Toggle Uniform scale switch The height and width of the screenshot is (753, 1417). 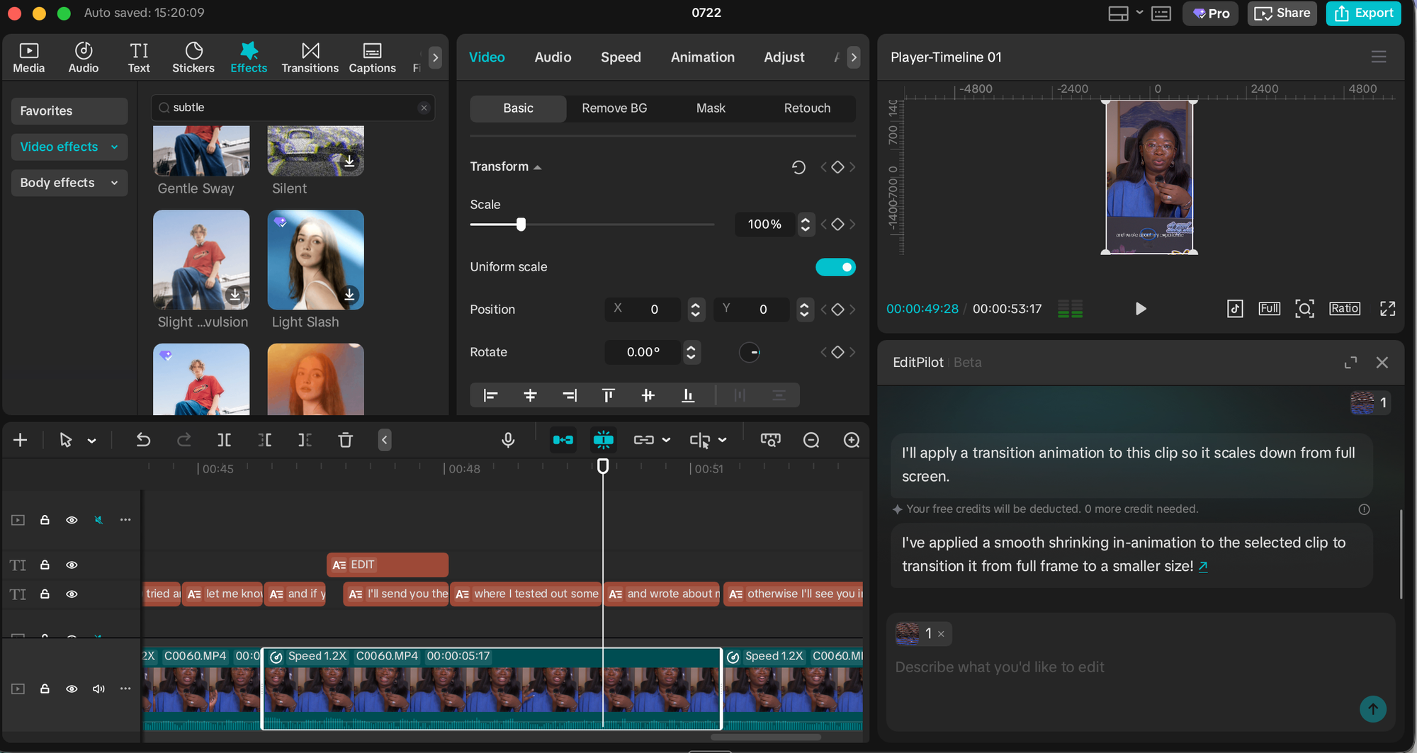click(835, 267)
